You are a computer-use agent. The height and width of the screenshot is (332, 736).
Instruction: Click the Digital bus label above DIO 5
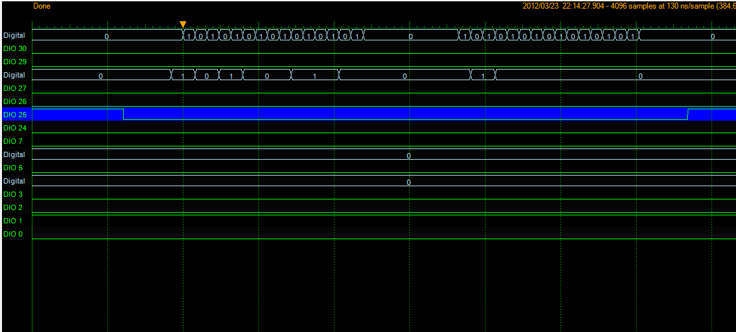pos(14,154)
